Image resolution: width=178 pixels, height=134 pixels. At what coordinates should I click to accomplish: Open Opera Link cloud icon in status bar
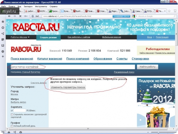pos(9,132)
